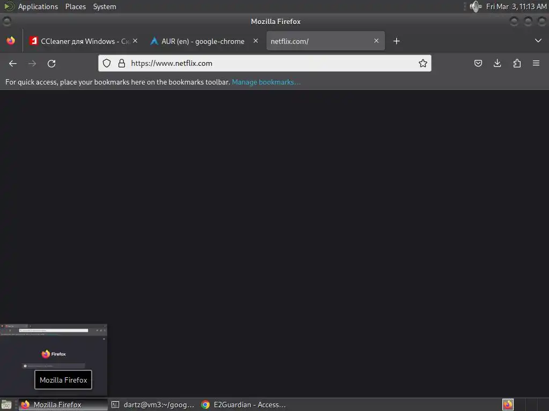Open Firefox hamburger application menu
Viewport: 549px width, 411px height.
pos(536,63)
